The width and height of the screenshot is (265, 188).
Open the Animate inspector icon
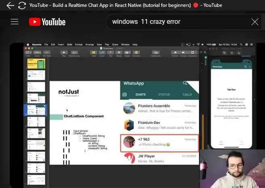tap(183, 52)
